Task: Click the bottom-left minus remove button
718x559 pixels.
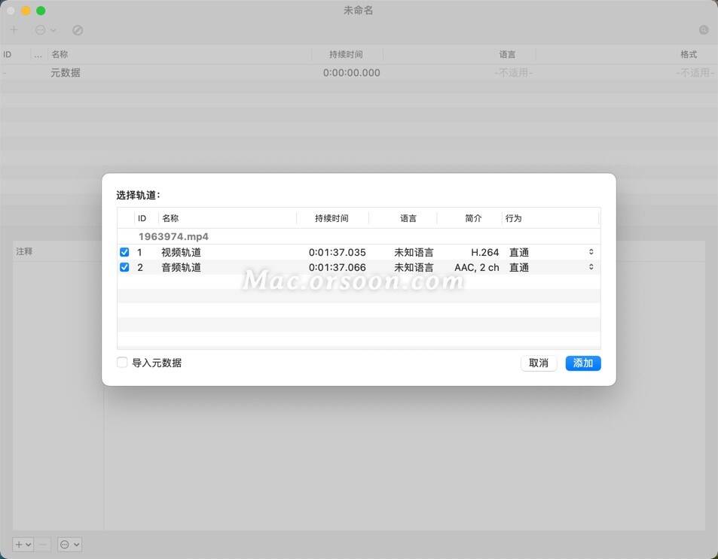Action: tap(43, 545)
